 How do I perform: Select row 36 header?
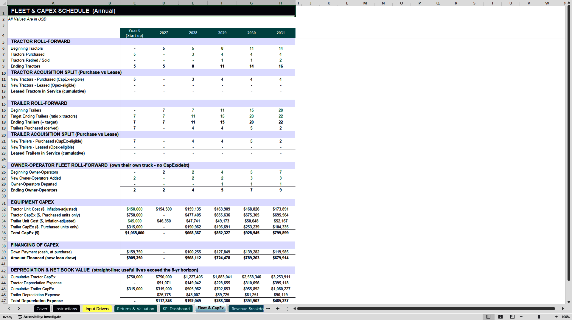[4, 233]
